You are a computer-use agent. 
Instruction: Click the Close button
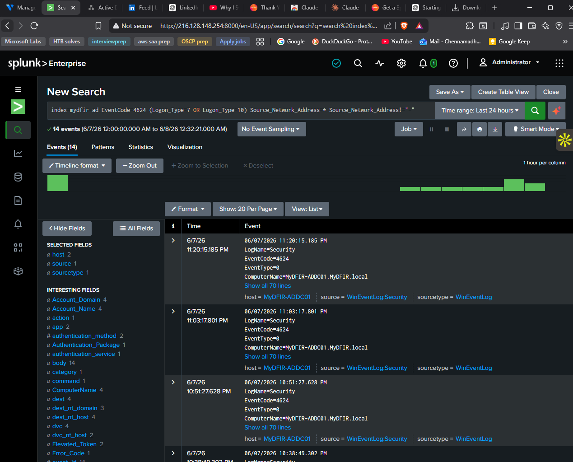[x=551, y=92]
